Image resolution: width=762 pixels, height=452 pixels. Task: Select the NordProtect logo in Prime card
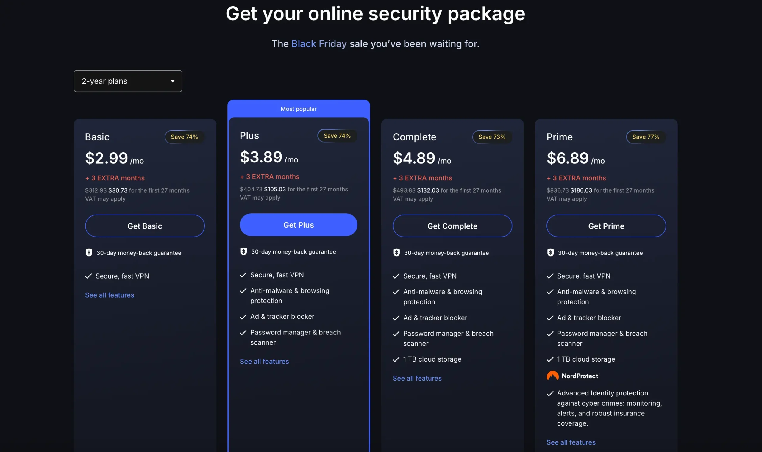click(573, 376)
